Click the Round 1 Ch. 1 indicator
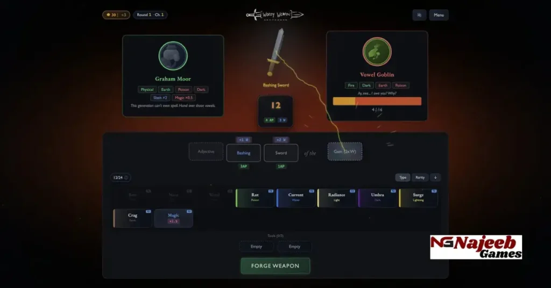This screenshot has width=551, height=288. tap(150, 15)
